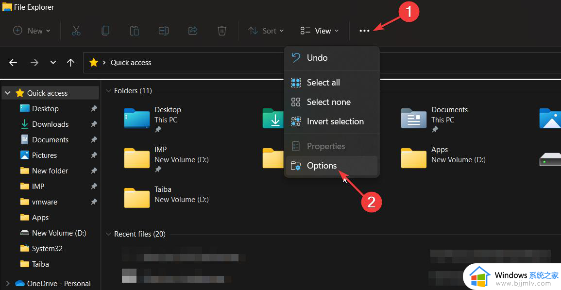Choose Properties from the menu
This screenshot has width=561, height=290.
pos(332,146)
